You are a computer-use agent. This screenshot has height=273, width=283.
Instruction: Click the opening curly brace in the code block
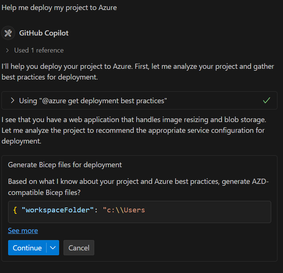[x=15, y=210]
